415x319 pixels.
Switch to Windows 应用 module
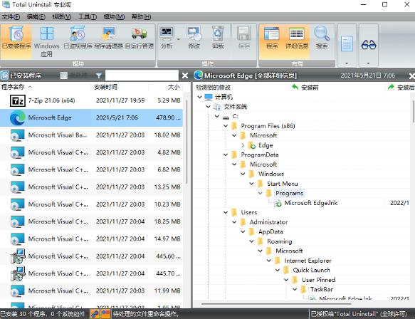(46, 42)
